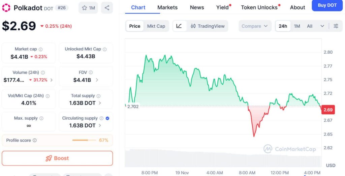This screenshot has height=176, width=345.
Task: Open the Compare dropdown
Action: click(x=255, y=26)
